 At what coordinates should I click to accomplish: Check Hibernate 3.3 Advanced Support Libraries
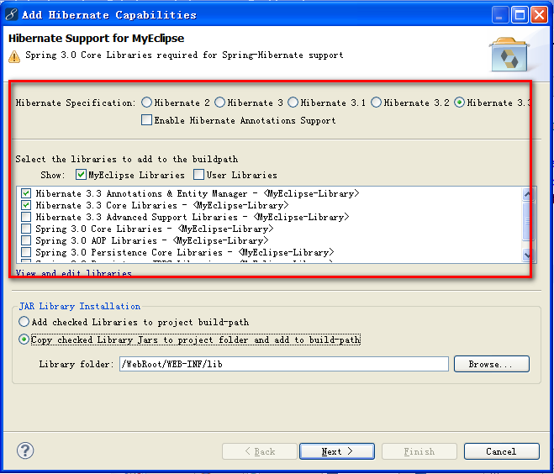pos(26,217)
